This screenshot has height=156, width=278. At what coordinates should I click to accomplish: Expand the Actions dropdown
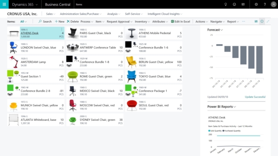(x=202, y=21)
